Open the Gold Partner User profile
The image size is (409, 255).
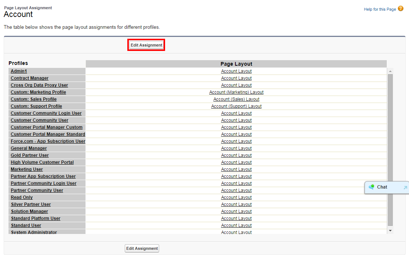[x=30, y=155]
